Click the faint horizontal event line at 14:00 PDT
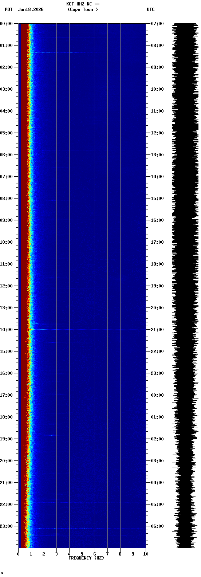Viewport: 201px width, 577px height. coord(87,329)
